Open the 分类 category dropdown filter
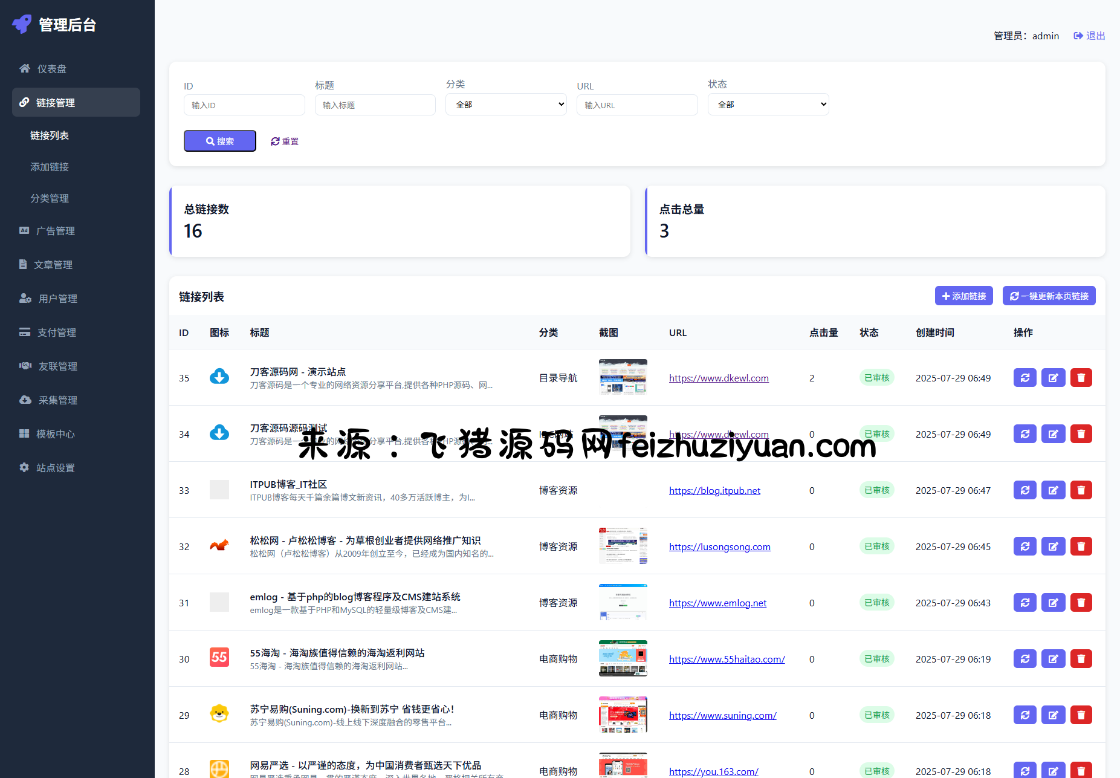Screen dimensions: 1120x778 506,105
